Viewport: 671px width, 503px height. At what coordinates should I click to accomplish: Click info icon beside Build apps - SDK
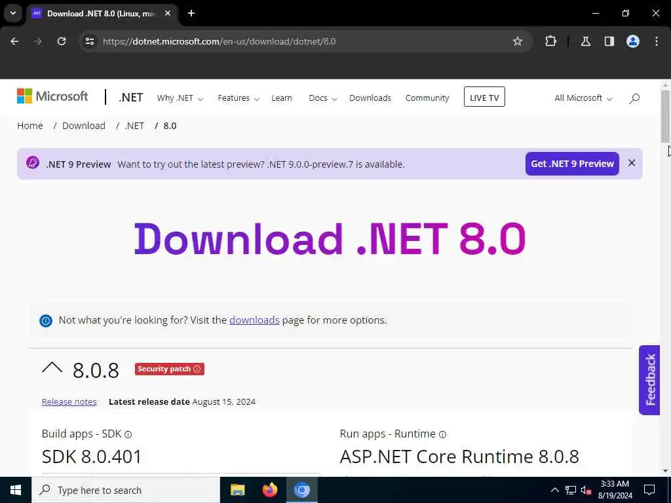click(x=128, y=435)
